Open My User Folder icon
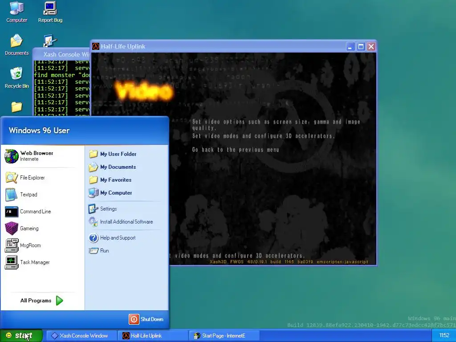The image size is (456, 342). coord(94,154)
